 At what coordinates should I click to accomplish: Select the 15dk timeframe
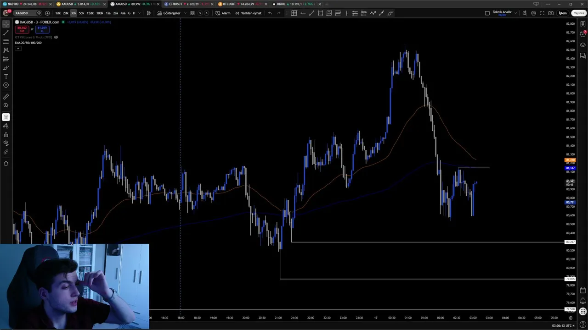tap(90, 13)
